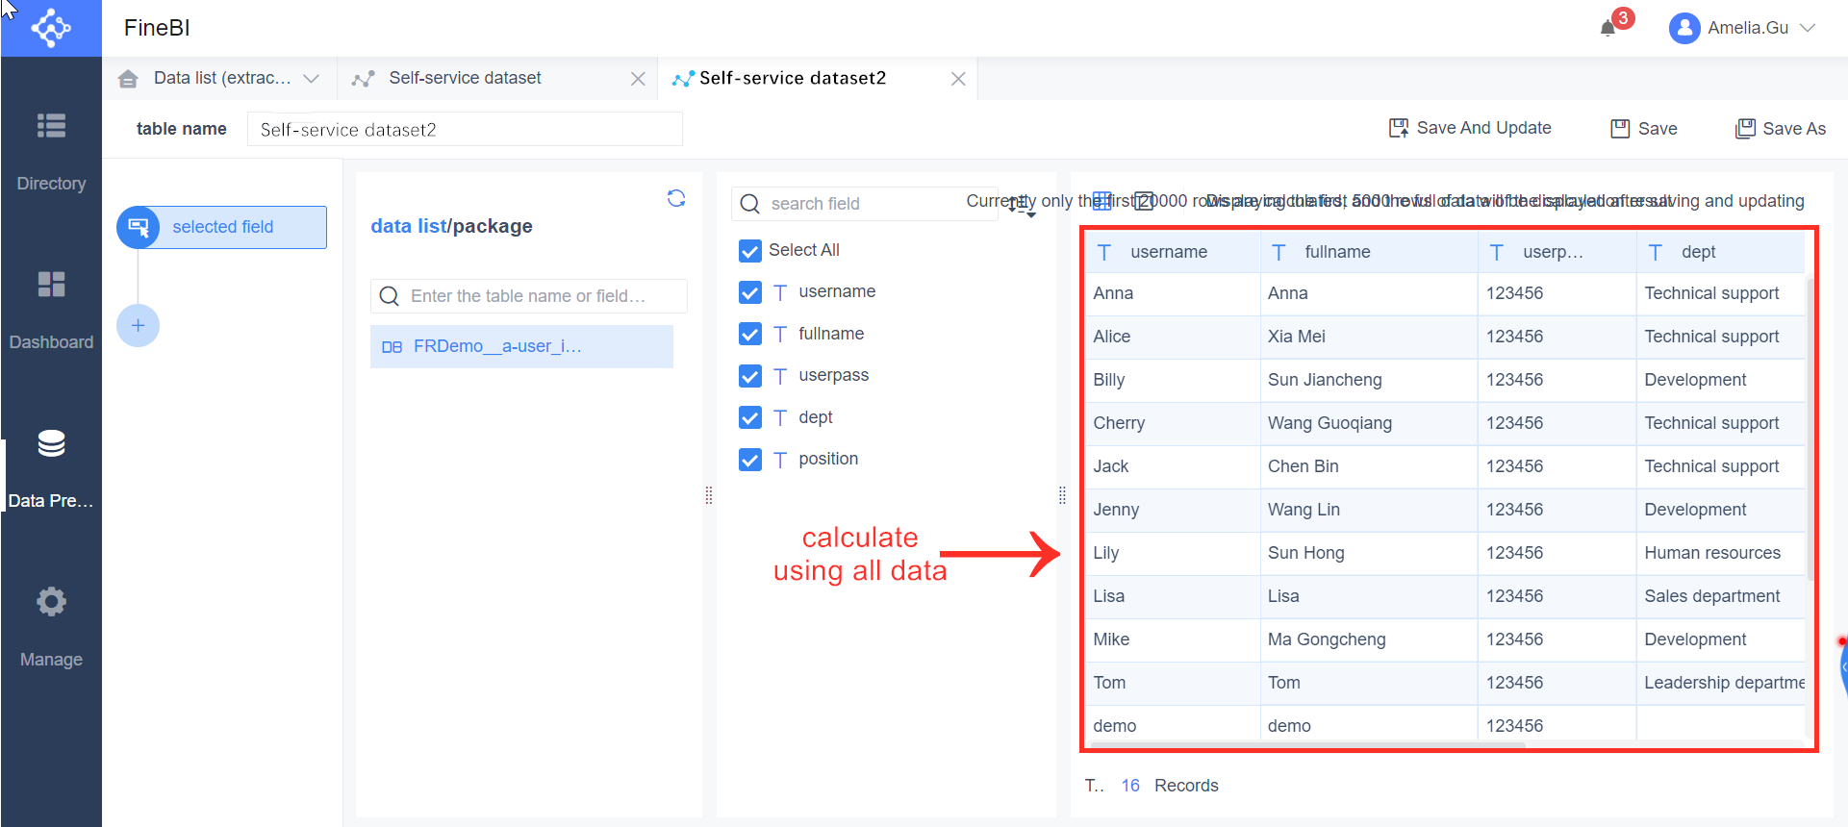Open the Directory sidebar section
Screen dimensions: 1848x827
click(51, 151)
